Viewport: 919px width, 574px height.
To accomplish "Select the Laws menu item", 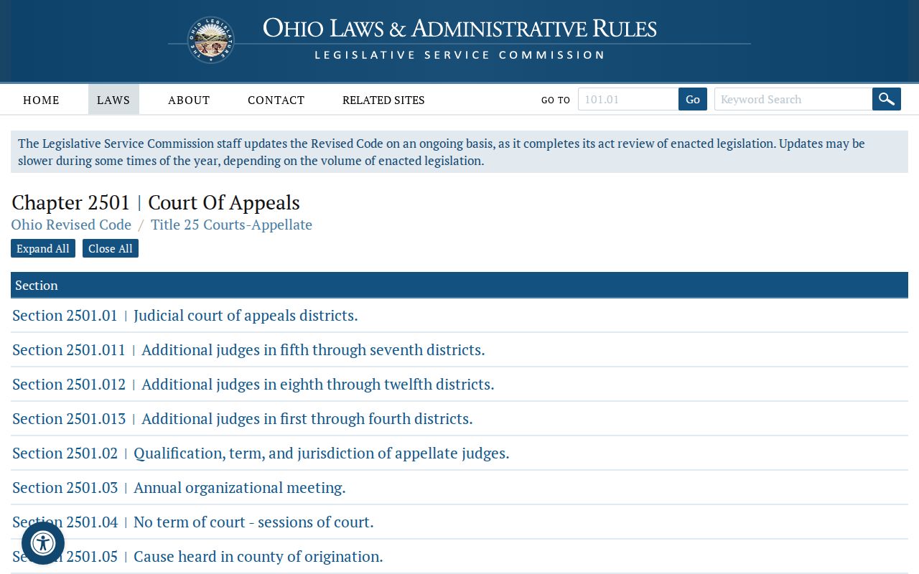I will click(x=113, y=100).
